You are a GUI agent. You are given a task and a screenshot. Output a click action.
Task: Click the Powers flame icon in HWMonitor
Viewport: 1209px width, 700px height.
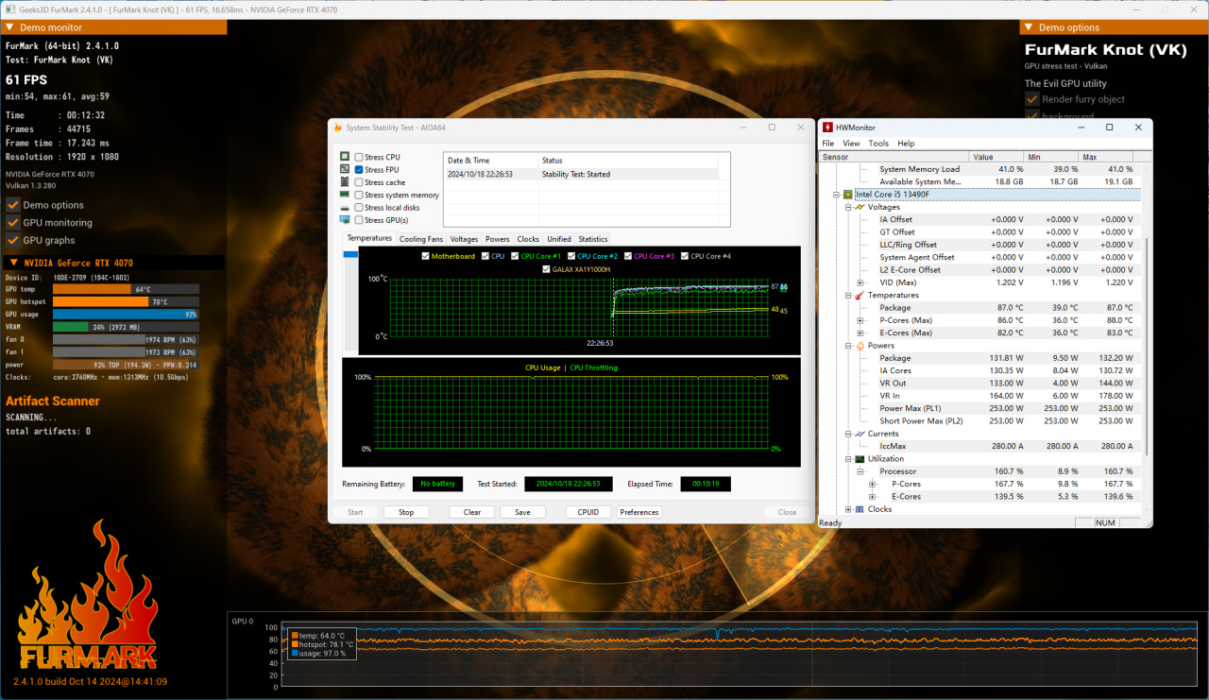(860, 346)
